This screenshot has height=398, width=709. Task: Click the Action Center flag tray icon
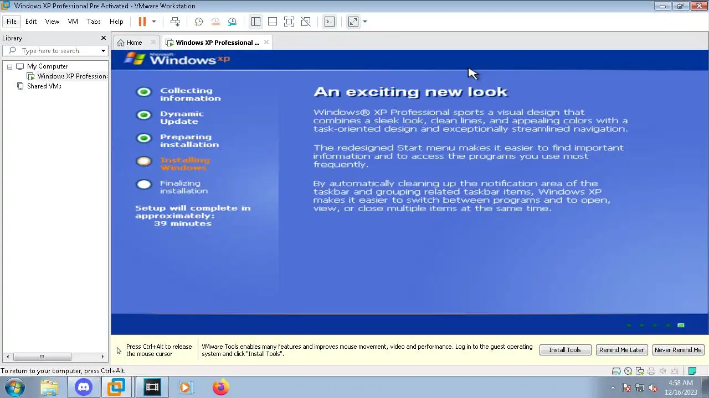point(626,387)
